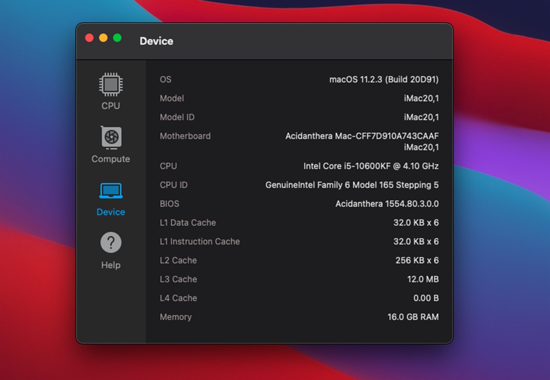Open the Help question mark icon
The height and width of the screenshot is (380, 550).
(x=111, y=242)
